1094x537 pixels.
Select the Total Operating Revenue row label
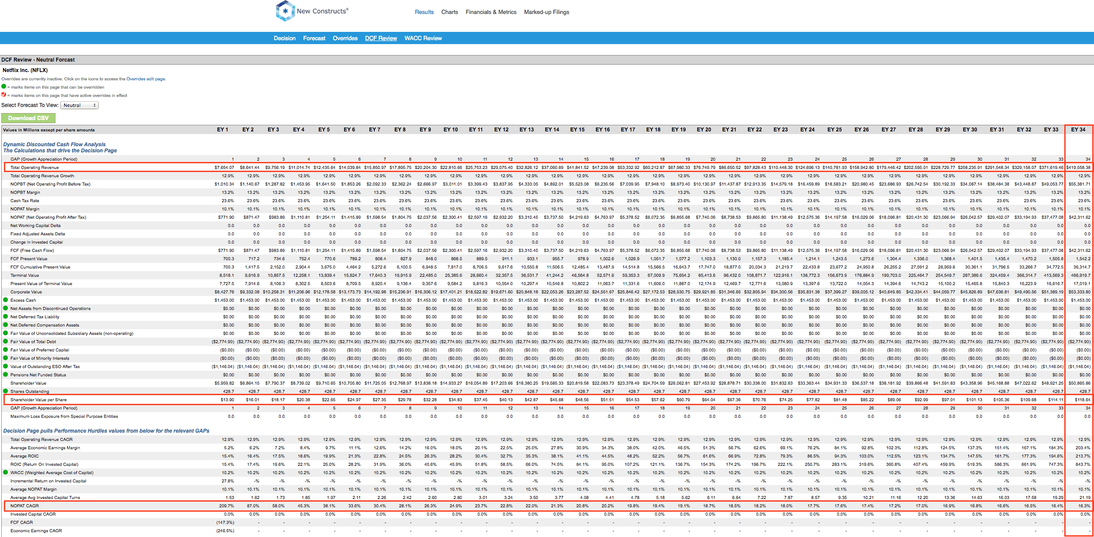pyautogui.click(x=35, y=167)
